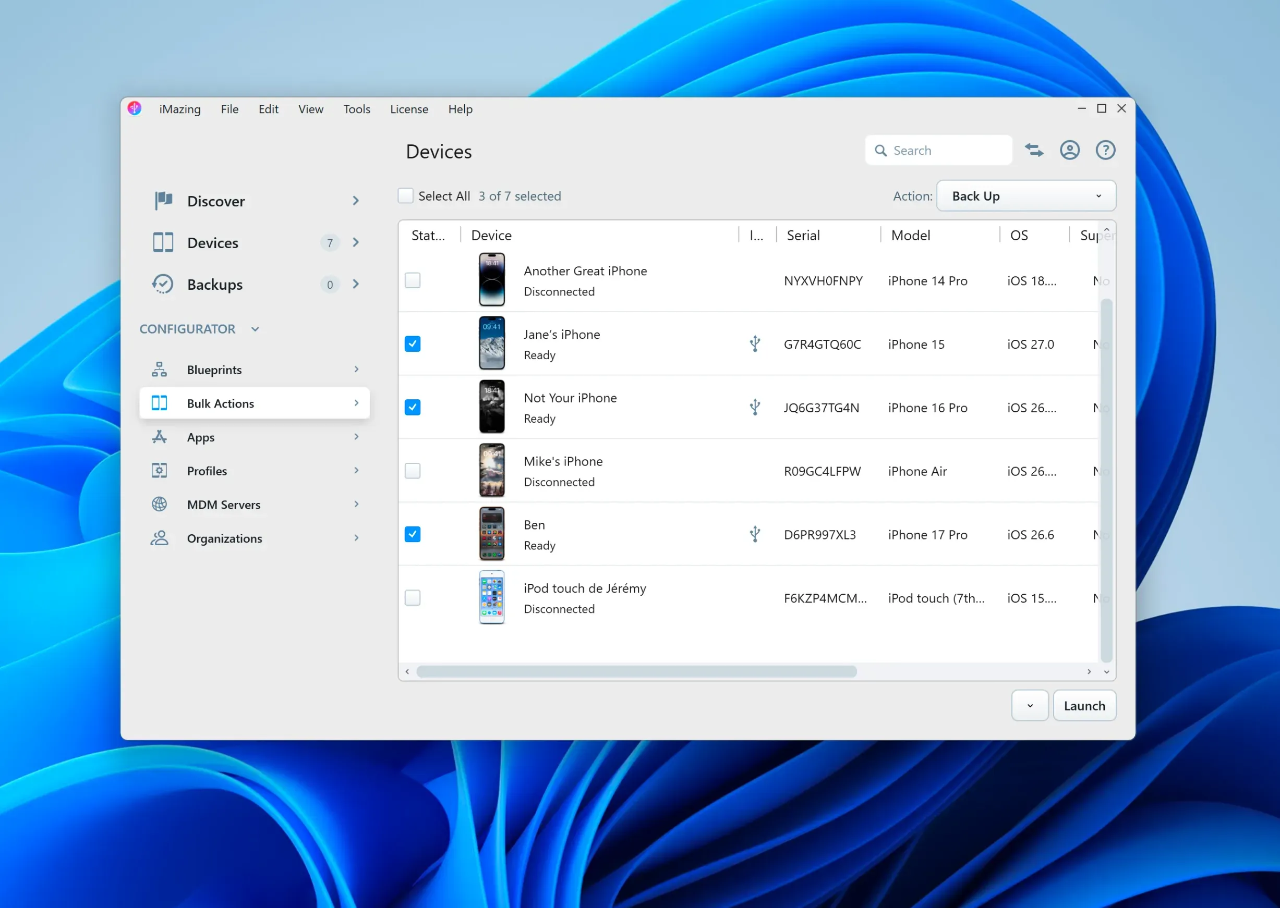
Task: Click the vertical scrollbar of device table
Action: [1106, 481]
